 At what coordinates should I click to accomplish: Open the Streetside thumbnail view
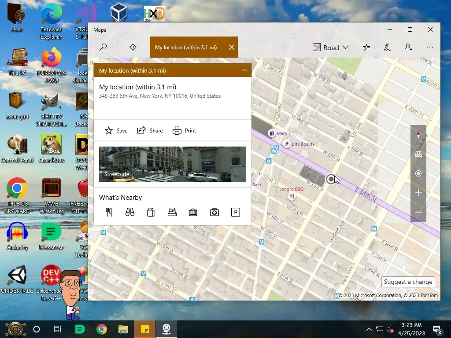pyautogui.click(x=173, y=164)
